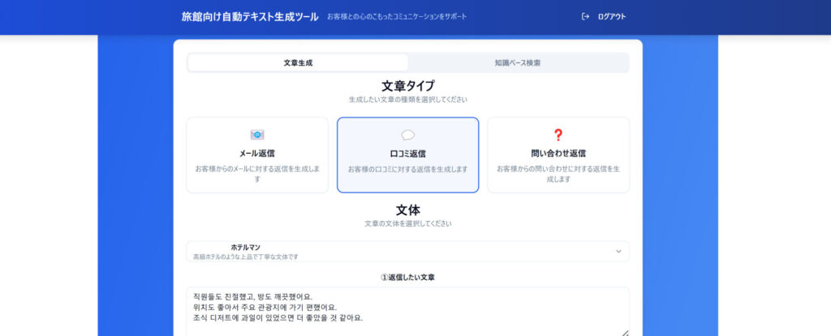Screen dimensions: 831x336
Task: Click the textarea resize handle corner
Action: (624, 332)
